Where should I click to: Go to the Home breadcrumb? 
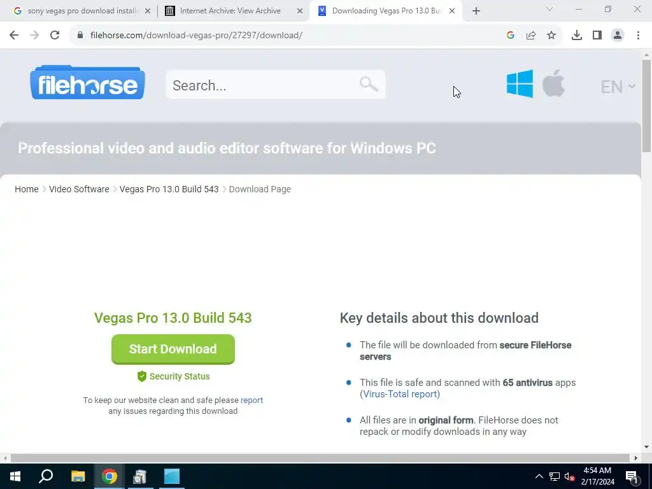(x=27, y=189)
